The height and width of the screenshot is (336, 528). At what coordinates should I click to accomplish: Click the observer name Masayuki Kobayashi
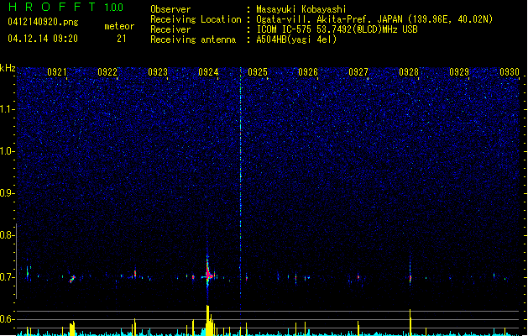point(301,9)
